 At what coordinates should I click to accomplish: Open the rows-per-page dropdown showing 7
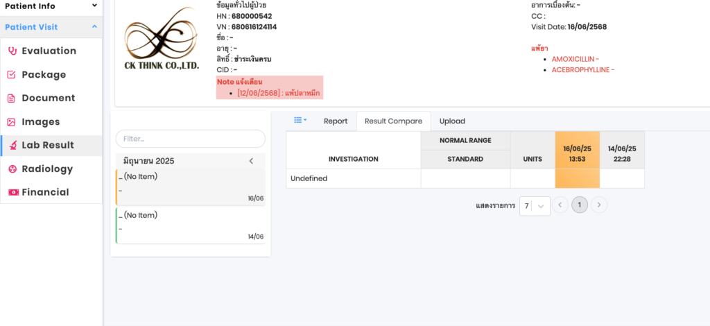pyautogui.click(x=535, y=206)
